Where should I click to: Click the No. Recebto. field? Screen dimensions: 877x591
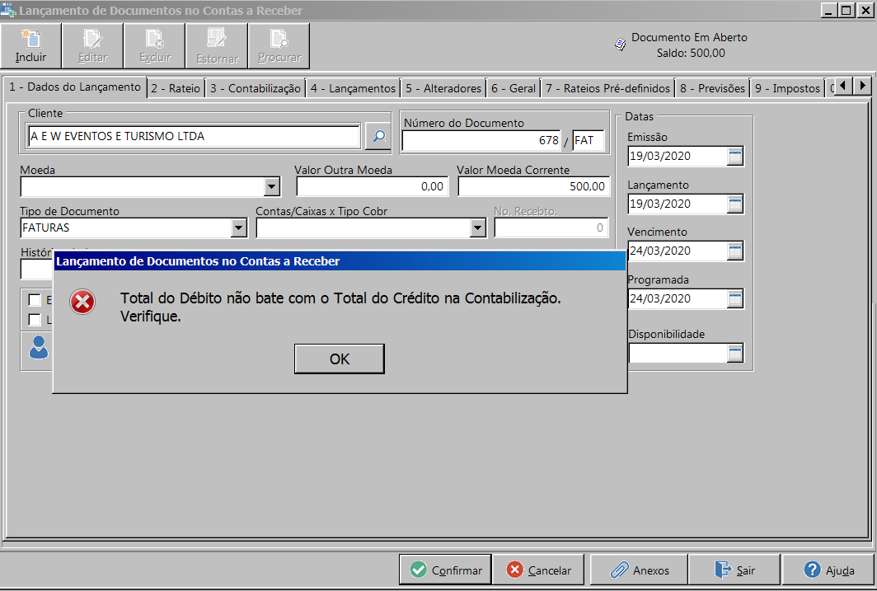(x=551, y=227)
